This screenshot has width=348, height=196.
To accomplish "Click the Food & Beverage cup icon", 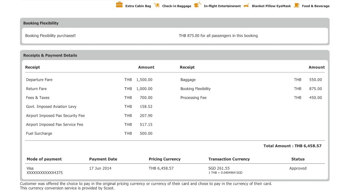I will [x=296, y=5].
